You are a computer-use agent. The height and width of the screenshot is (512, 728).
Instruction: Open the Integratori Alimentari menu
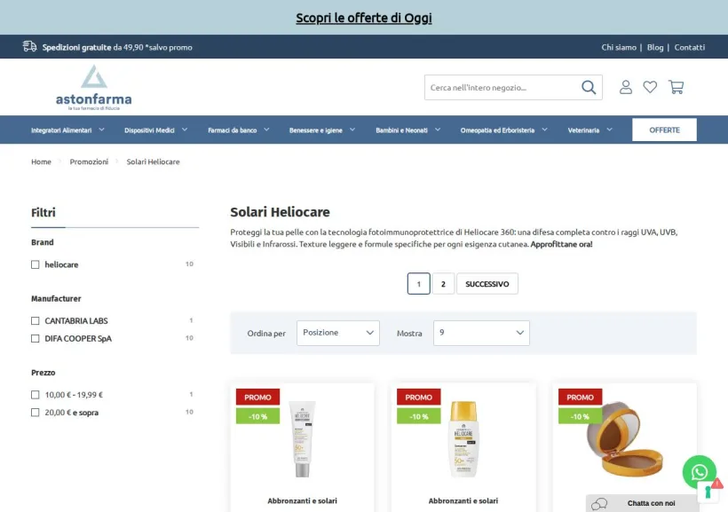click(x=61, y=130)
